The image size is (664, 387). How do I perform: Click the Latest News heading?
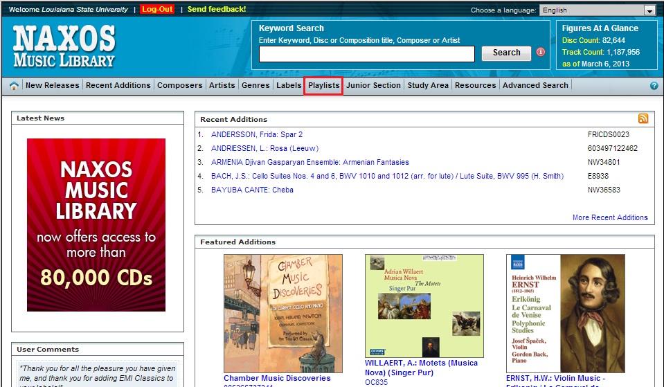point(40,118)
